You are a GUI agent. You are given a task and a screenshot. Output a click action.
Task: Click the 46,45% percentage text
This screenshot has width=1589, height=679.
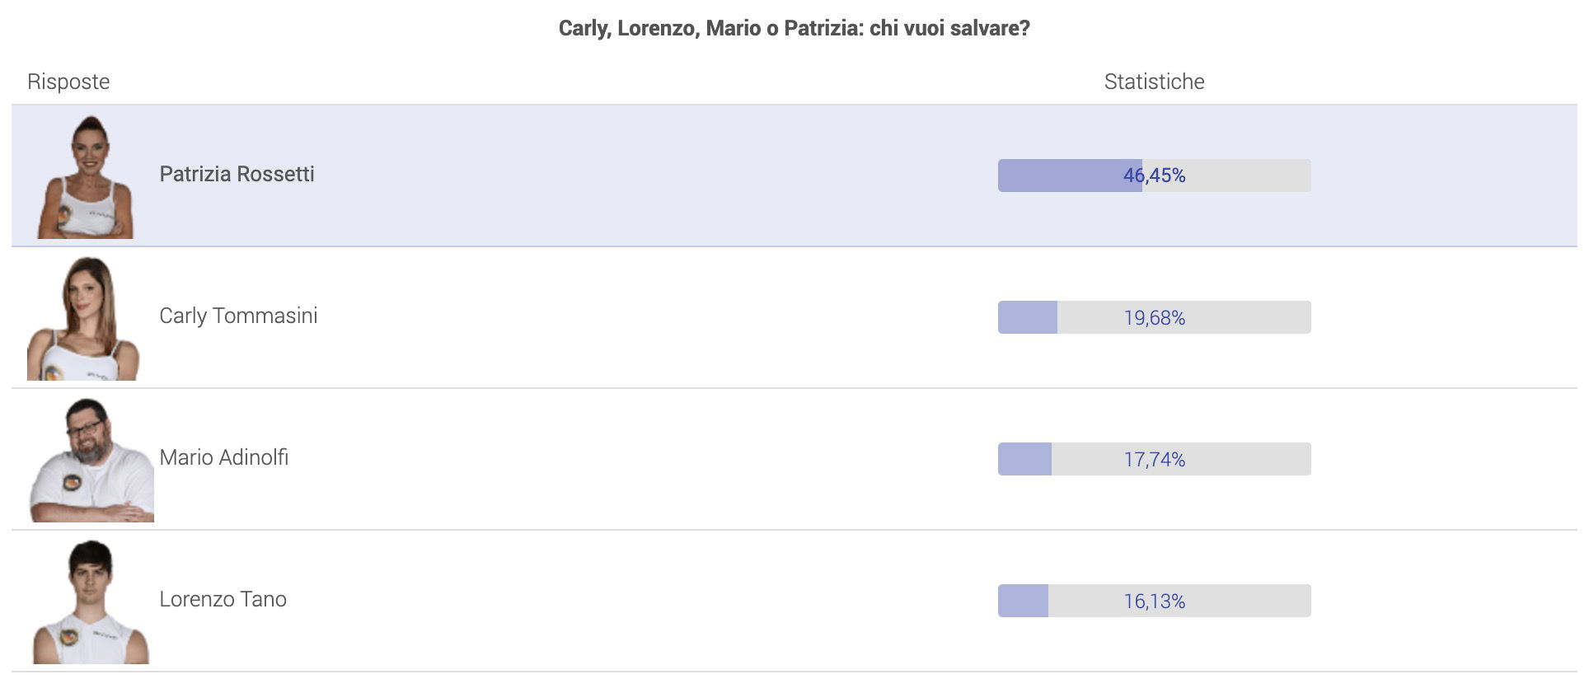[x=1154, y=176]
